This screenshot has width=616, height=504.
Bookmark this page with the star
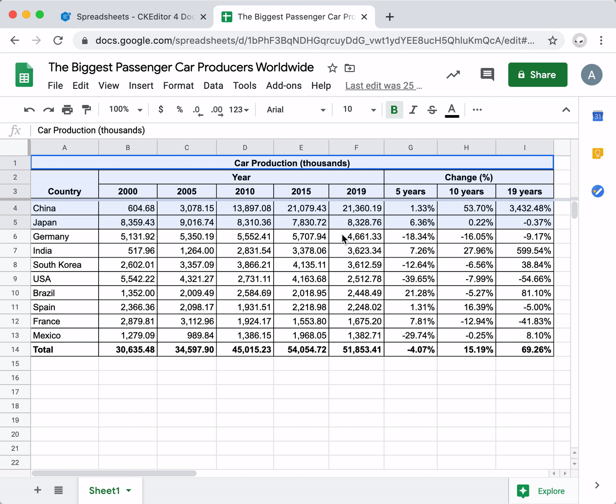pyautogui.click(x=552, y=40)
